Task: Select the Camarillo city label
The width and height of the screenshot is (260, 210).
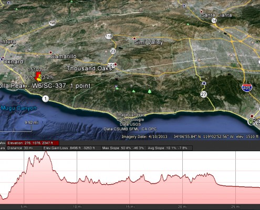Action: click(64, 56)
